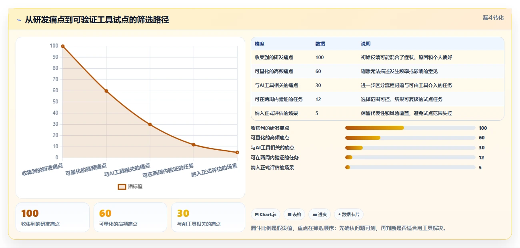Click the value 5 in the table
This screenshot has width=520, height=248.
coord(317,113)
